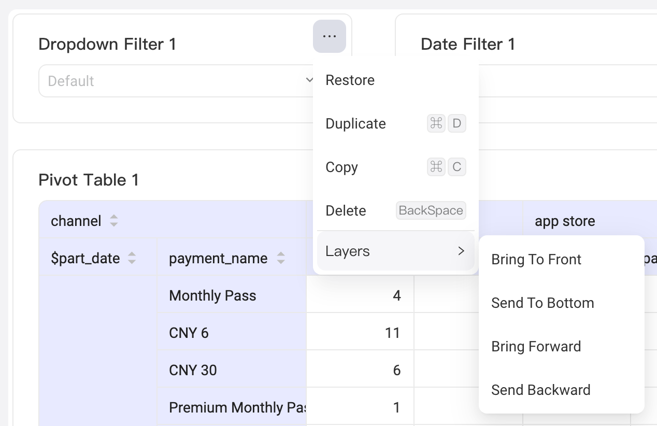Sort by the $part_date column
The width and height of the screenshot is (657, 426).
pos(132,258)
